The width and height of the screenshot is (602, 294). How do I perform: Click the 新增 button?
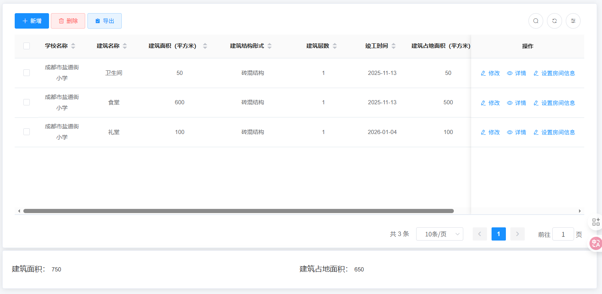click(x=32, y=21)
